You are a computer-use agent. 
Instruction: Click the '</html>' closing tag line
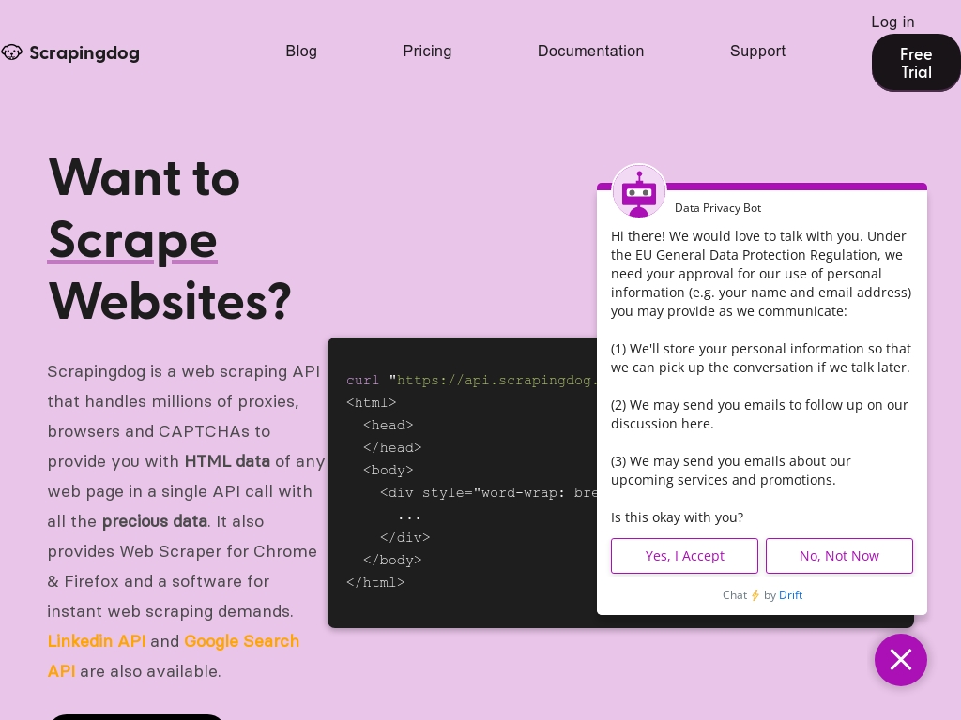pos(375,583)
